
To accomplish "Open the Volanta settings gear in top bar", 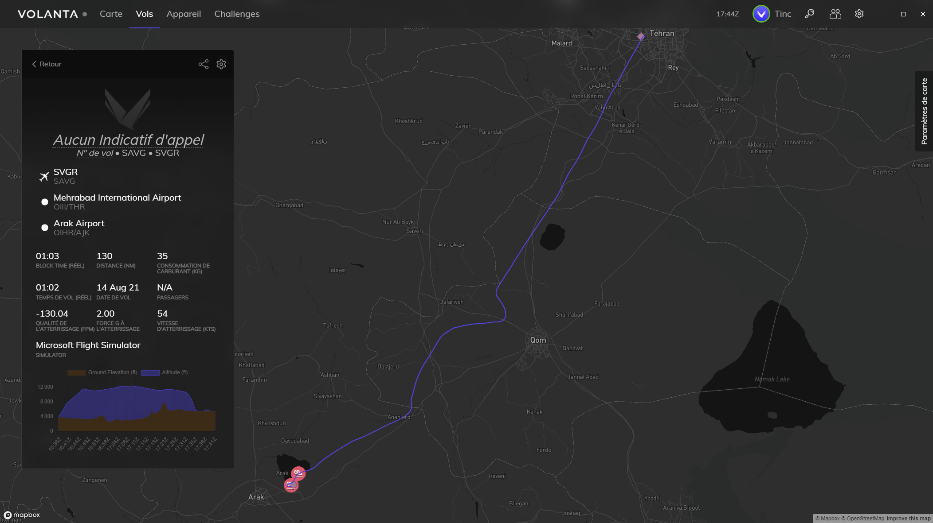I will coord(859,14).
